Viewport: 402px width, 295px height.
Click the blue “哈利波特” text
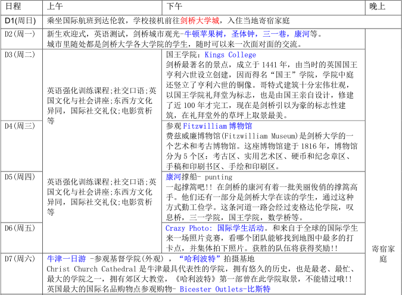tap(200, 259)
